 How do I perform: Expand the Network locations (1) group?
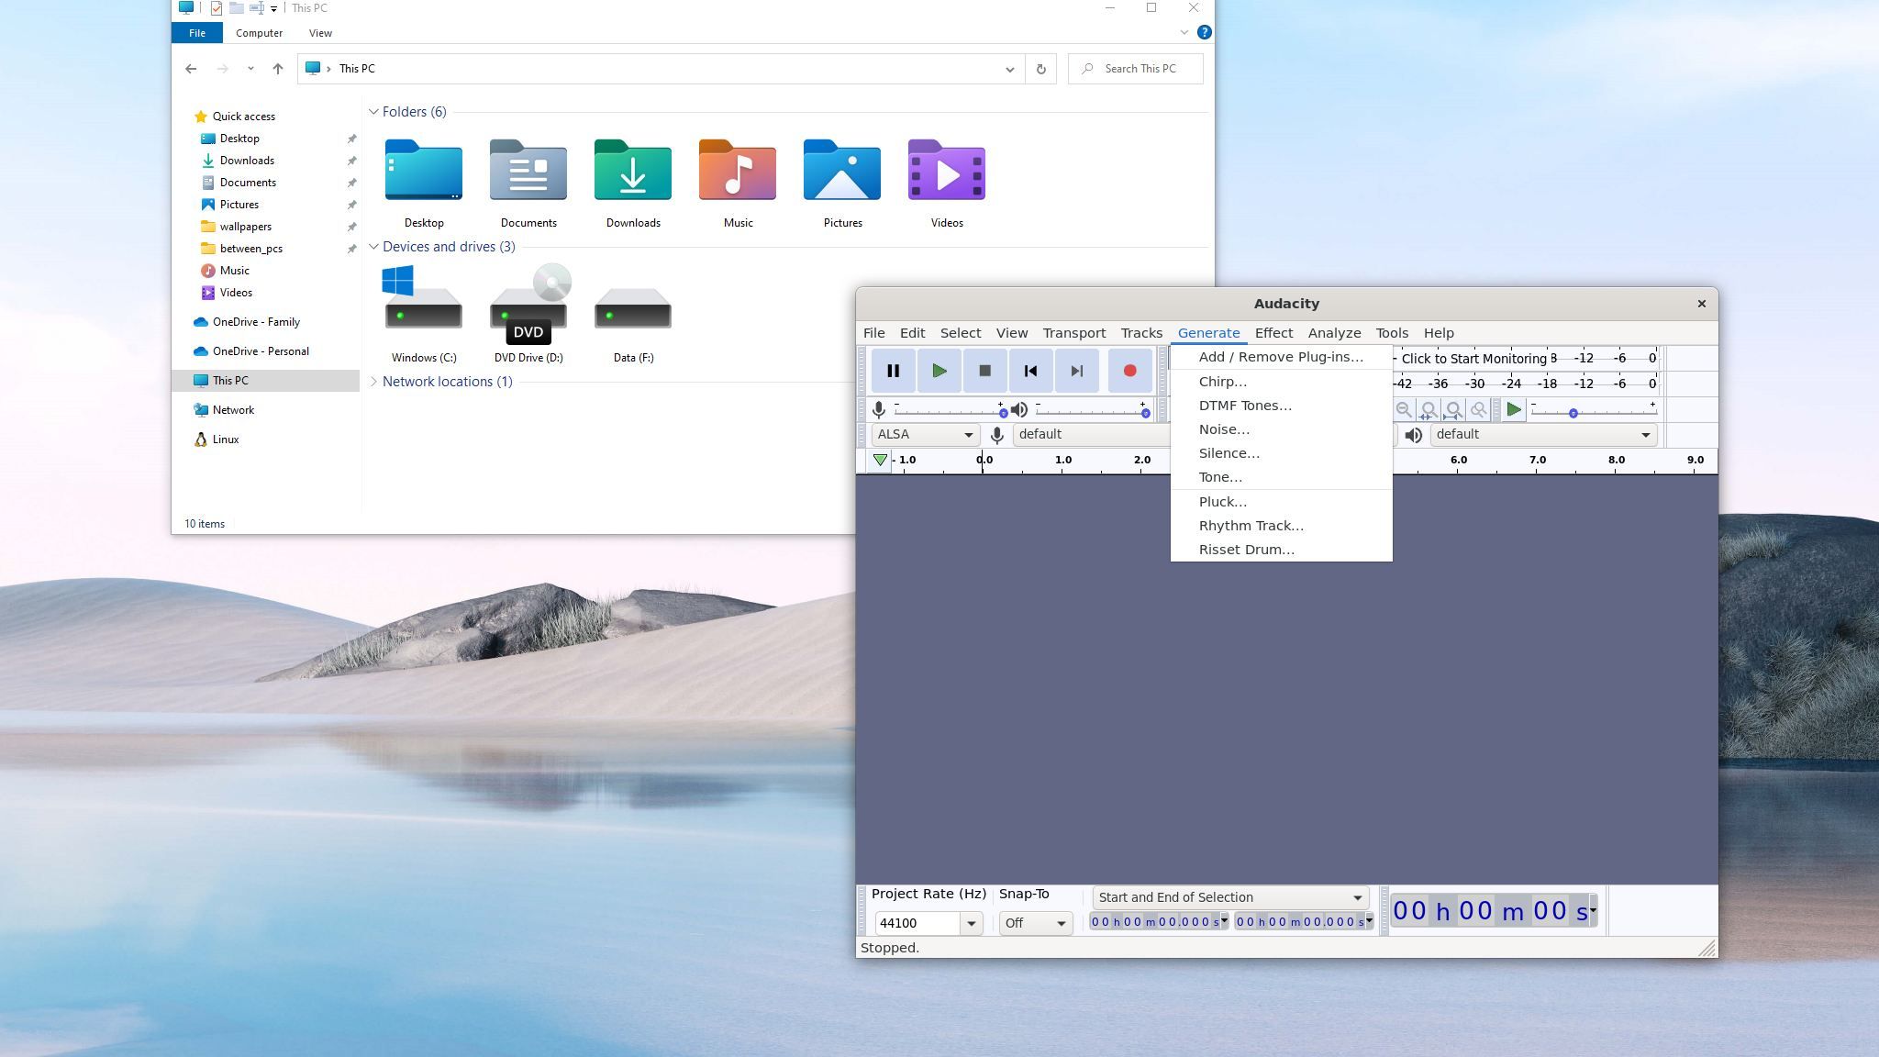(x=373, y=382)
